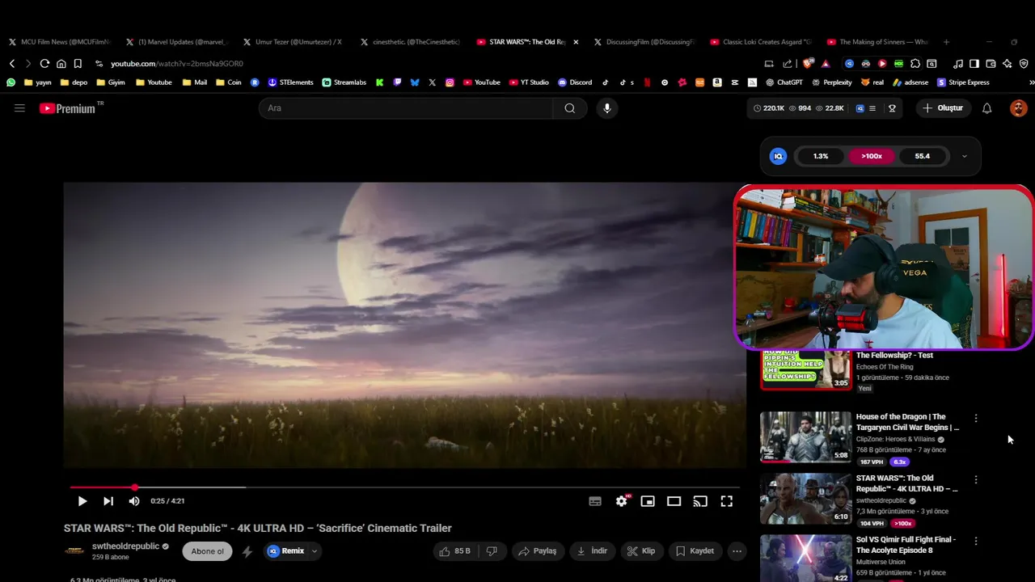This screenshot has width=1035, height=582.
Task: Reload the current page
Action: [x=44, y=64]
